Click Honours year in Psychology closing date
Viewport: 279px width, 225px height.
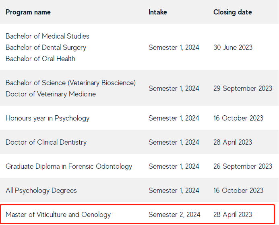tap(238, 118)
